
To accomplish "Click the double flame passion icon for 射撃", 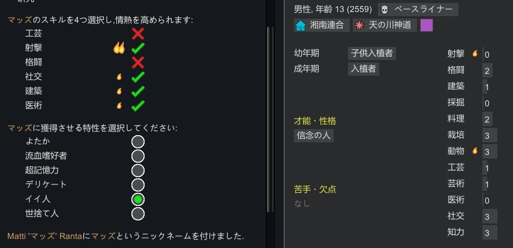I will point(119,49).
